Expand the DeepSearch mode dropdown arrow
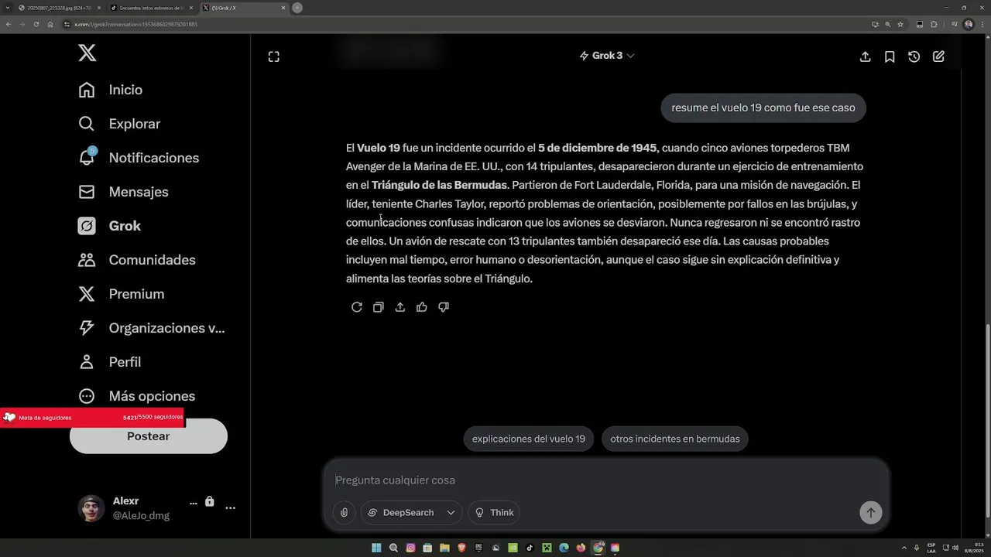The width and height of the screenshot is (991, 557). coord(451,512)
